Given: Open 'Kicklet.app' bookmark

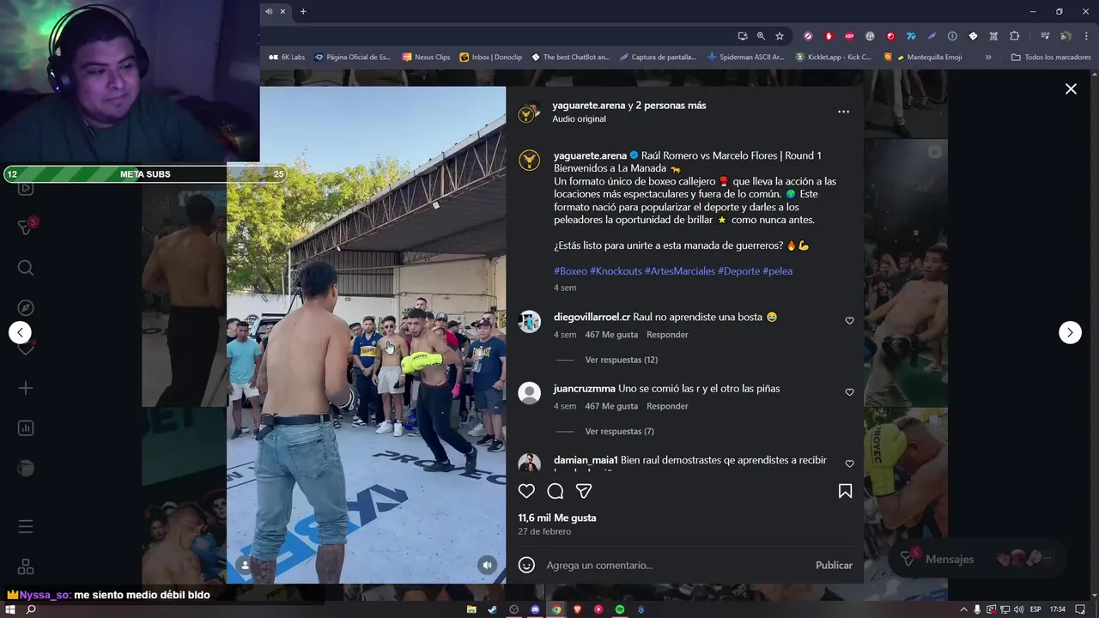Looking at the screenshot, I should (x=833, y=58).
